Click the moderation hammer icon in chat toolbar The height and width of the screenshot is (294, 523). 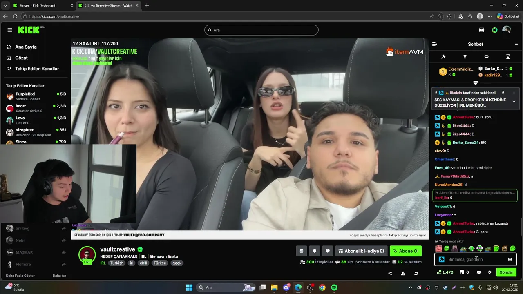[443, 57]
